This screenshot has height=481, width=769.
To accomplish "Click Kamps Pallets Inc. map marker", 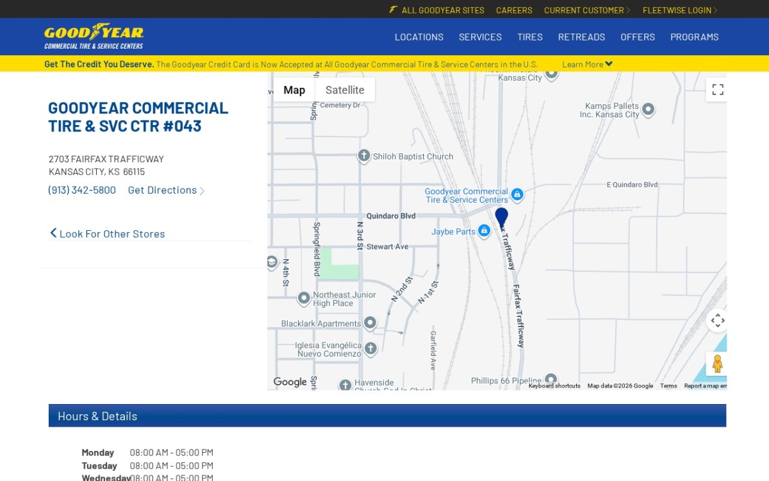I will [648, 109].
